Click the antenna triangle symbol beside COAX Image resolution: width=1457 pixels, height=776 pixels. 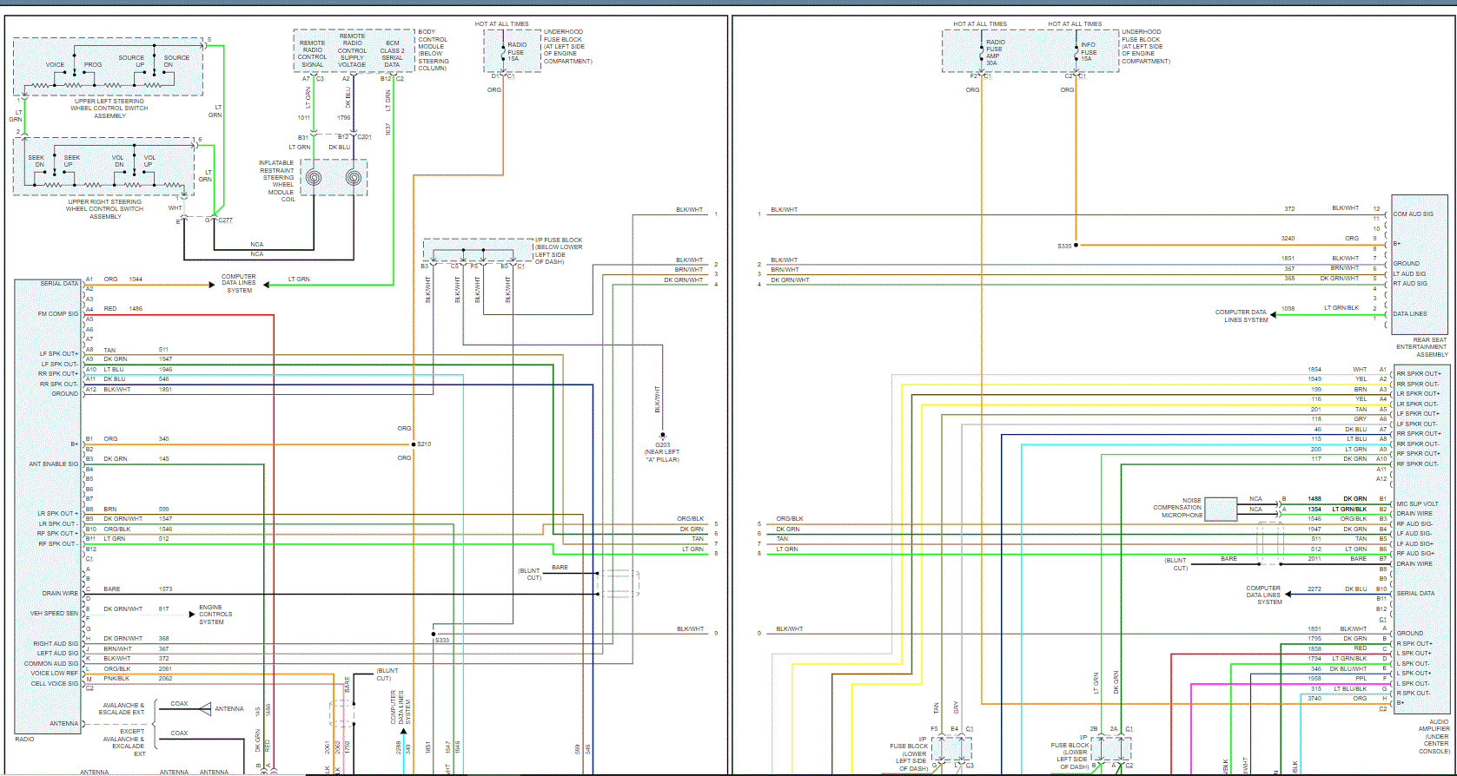205,709
